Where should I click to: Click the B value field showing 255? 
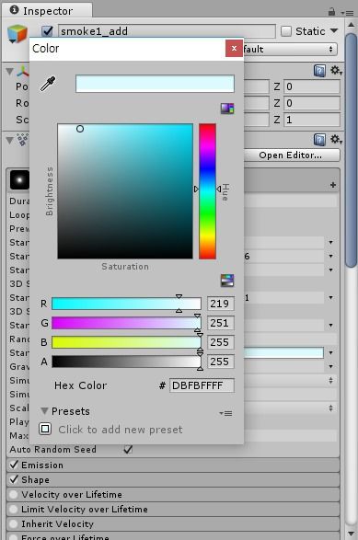pyautogui.click(x=221, y=342)
